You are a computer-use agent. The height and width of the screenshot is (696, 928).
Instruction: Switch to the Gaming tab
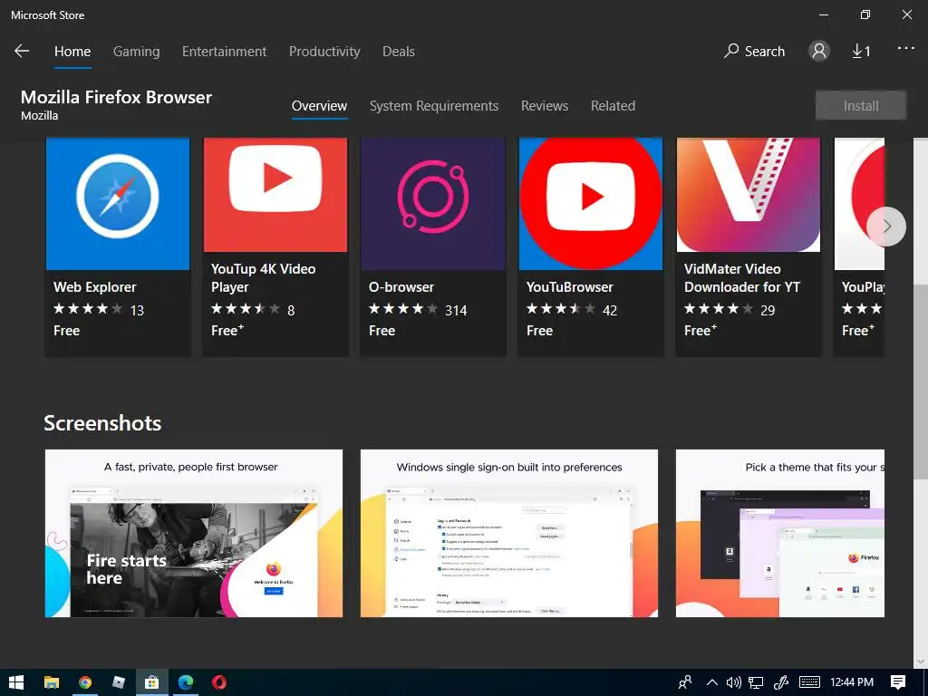(x=137, y=52)
